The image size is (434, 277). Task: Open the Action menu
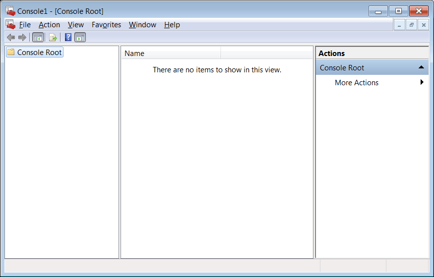(49, 25)
